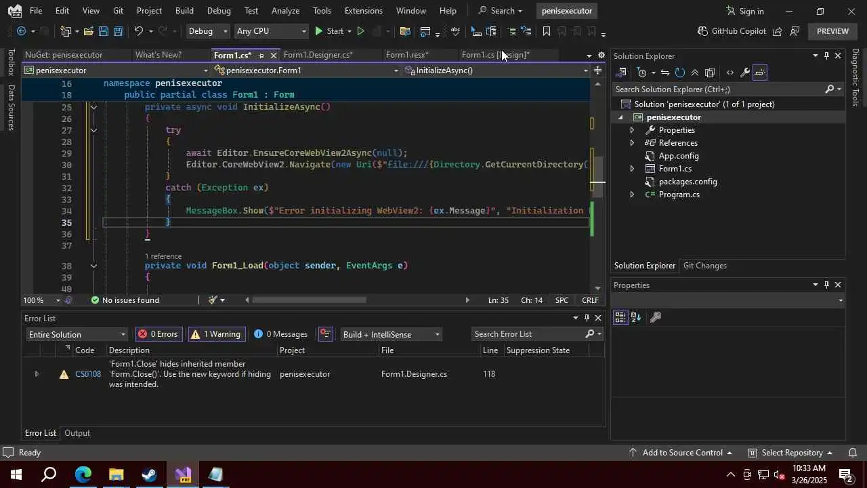Expand the CS0108 warning row
Screen dimensions: 867x488
37,374
